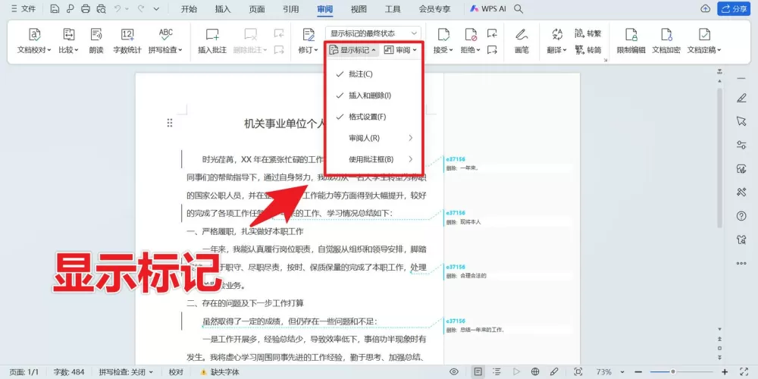Switch to the 页面 tab
This screenshot has height=379, width=758.
point(257,8)
